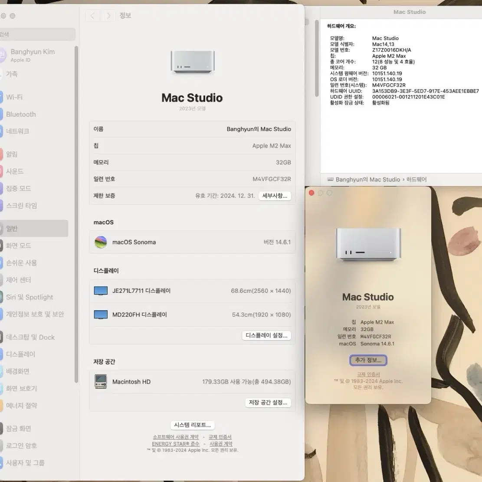Click Banghyun의 Mac Studio in System Information path bar
The height and width of the screenshot is (482, 482).
click(368, 180)
